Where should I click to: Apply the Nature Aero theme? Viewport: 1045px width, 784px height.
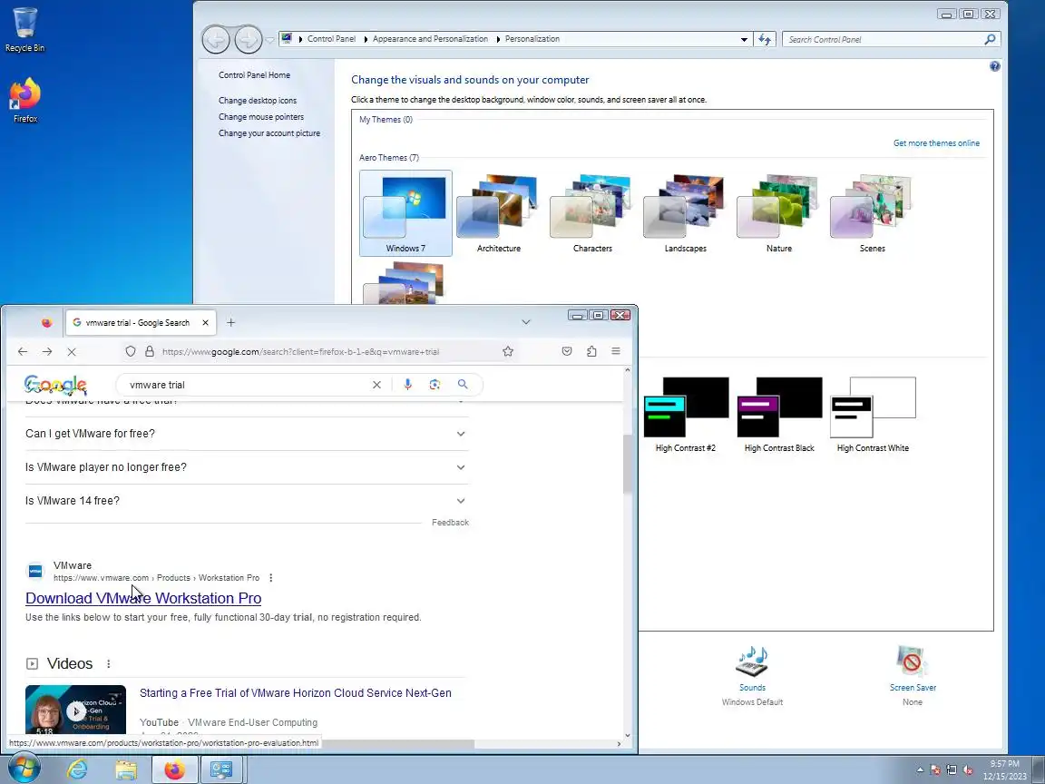[778, 213]
